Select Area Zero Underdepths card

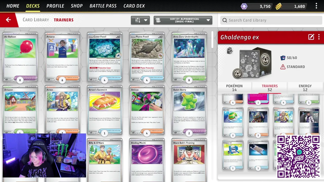click(189, 57)
